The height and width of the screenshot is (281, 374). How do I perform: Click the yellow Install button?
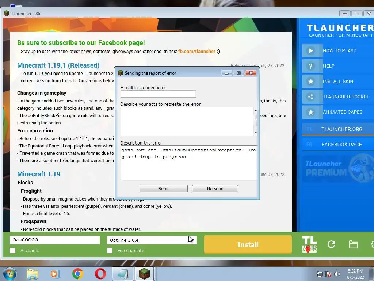[248, 244]
